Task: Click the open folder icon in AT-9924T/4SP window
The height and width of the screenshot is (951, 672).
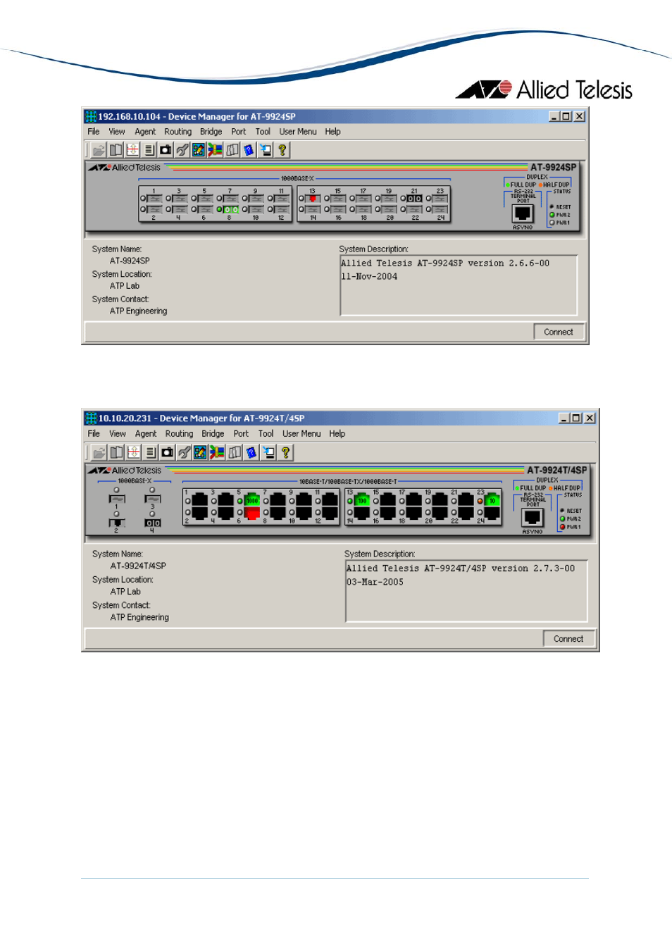Action: [99, 452]
